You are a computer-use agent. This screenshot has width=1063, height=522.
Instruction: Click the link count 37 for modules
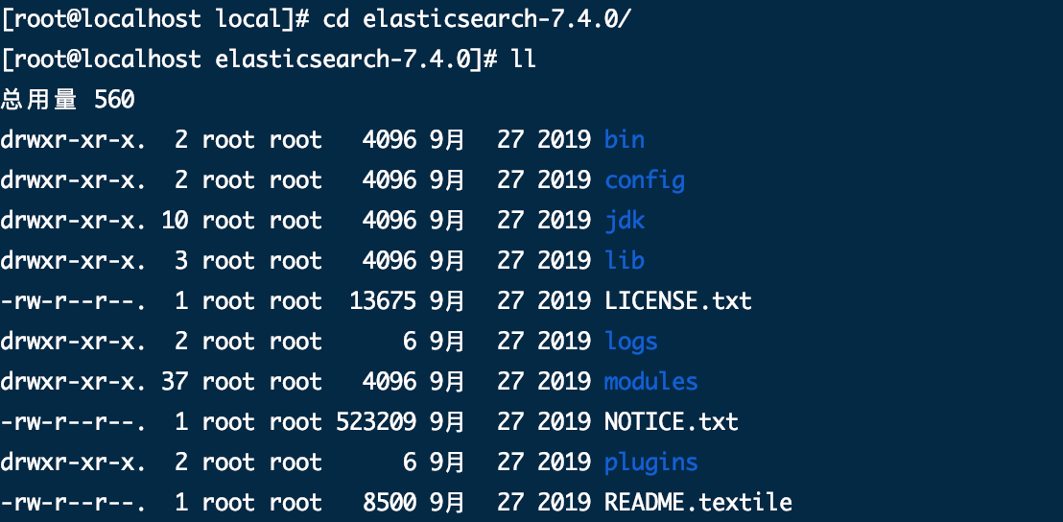pos(175,381)
